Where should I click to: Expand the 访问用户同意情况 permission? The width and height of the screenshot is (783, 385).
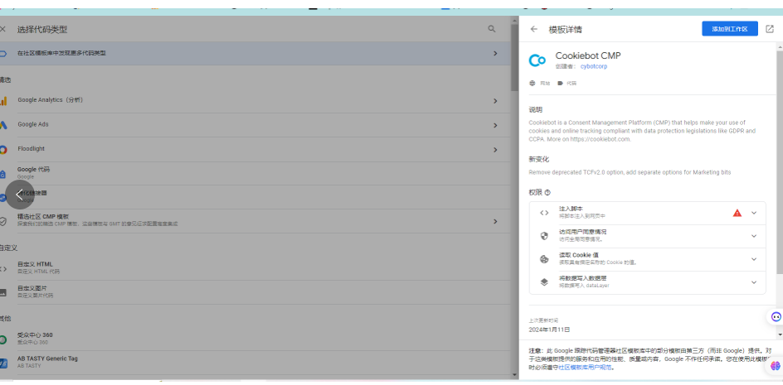pyautogui.click(x=754, y=236)
